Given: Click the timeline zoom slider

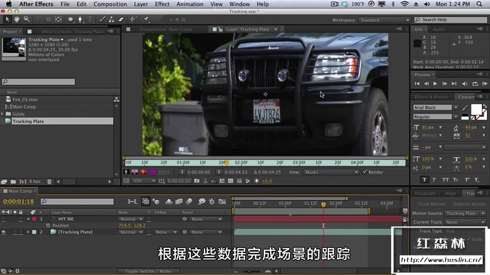Looking at the screenshot, I should click(x=249, y=271).
